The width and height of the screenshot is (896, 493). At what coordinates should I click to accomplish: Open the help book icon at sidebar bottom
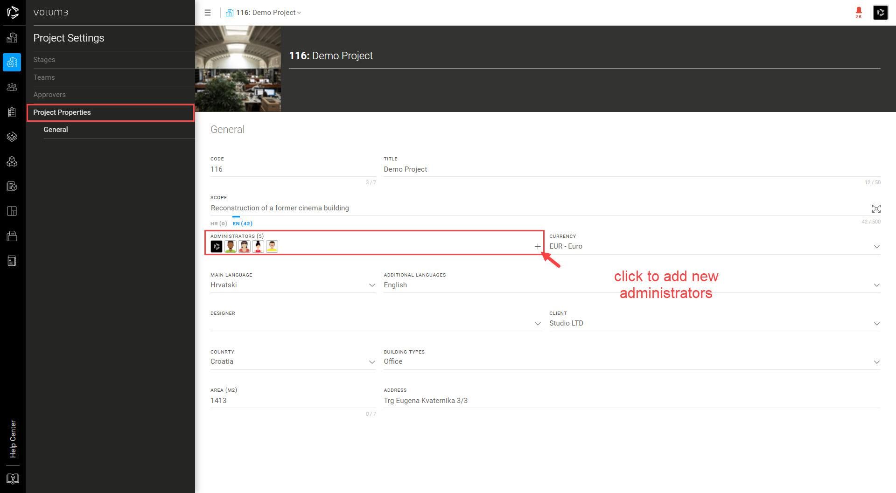coord(13,479)
